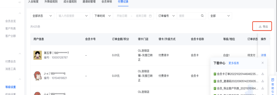Go to 客户列表 in the sidebar
The image size is (277, 95).
tap(11, 29)
